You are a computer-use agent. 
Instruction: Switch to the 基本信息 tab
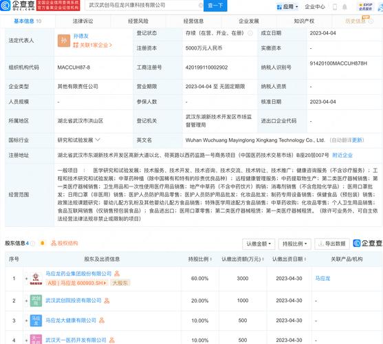[x=28, y=21]
